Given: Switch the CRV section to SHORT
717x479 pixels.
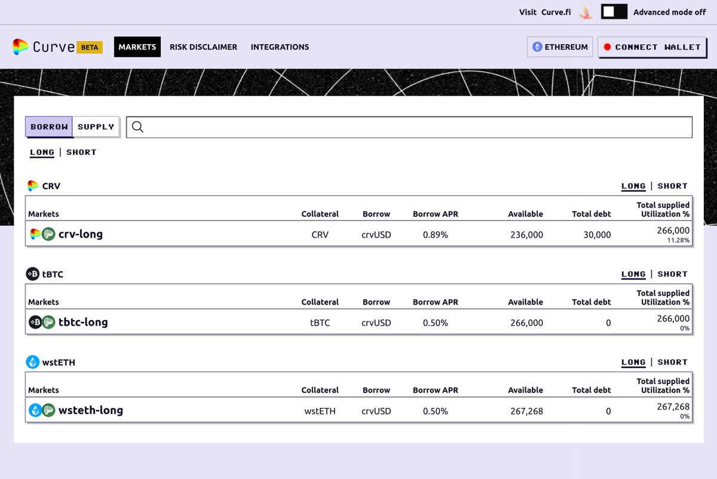Looking at the screenshot, I should click(x=672, y=186).
